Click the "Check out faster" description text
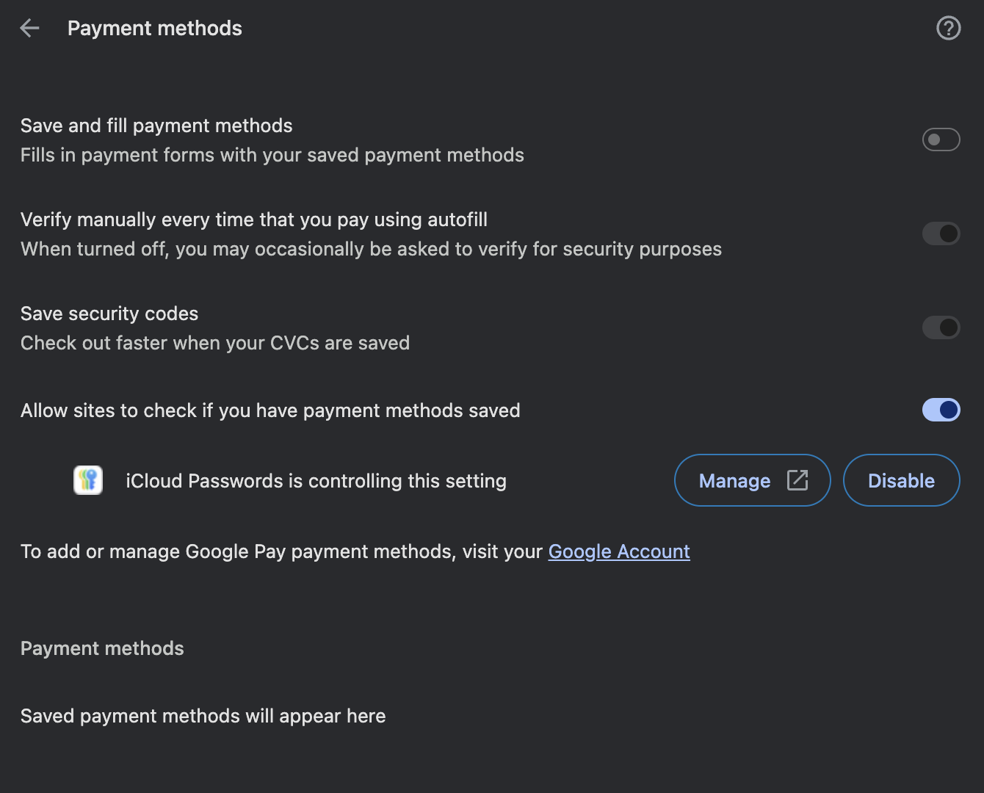This screenshot has height=793, width=984. coord(215,343)
